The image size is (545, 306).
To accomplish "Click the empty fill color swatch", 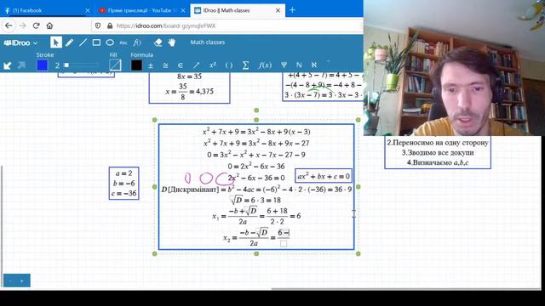I will tap(115, 65).
